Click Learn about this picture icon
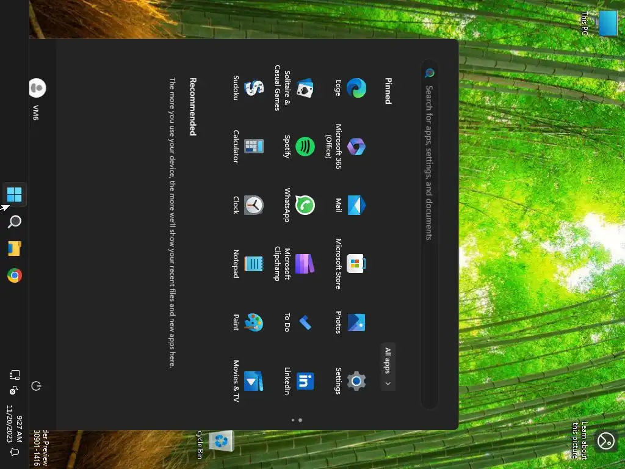Screen dimensions: 625x469 [x=606, y=441]
